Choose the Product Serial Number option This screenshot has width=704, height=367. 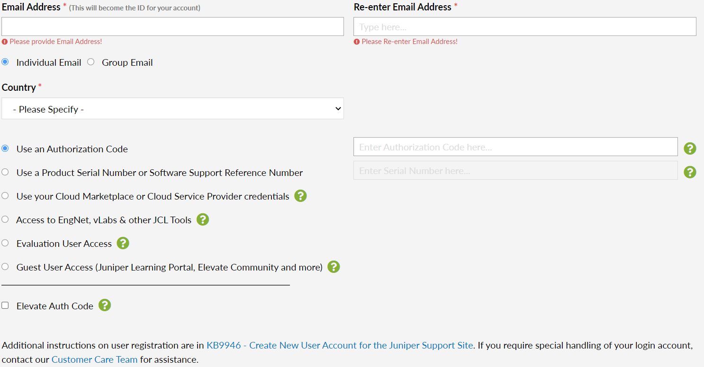pyautogui.click(x=5, y=172)
